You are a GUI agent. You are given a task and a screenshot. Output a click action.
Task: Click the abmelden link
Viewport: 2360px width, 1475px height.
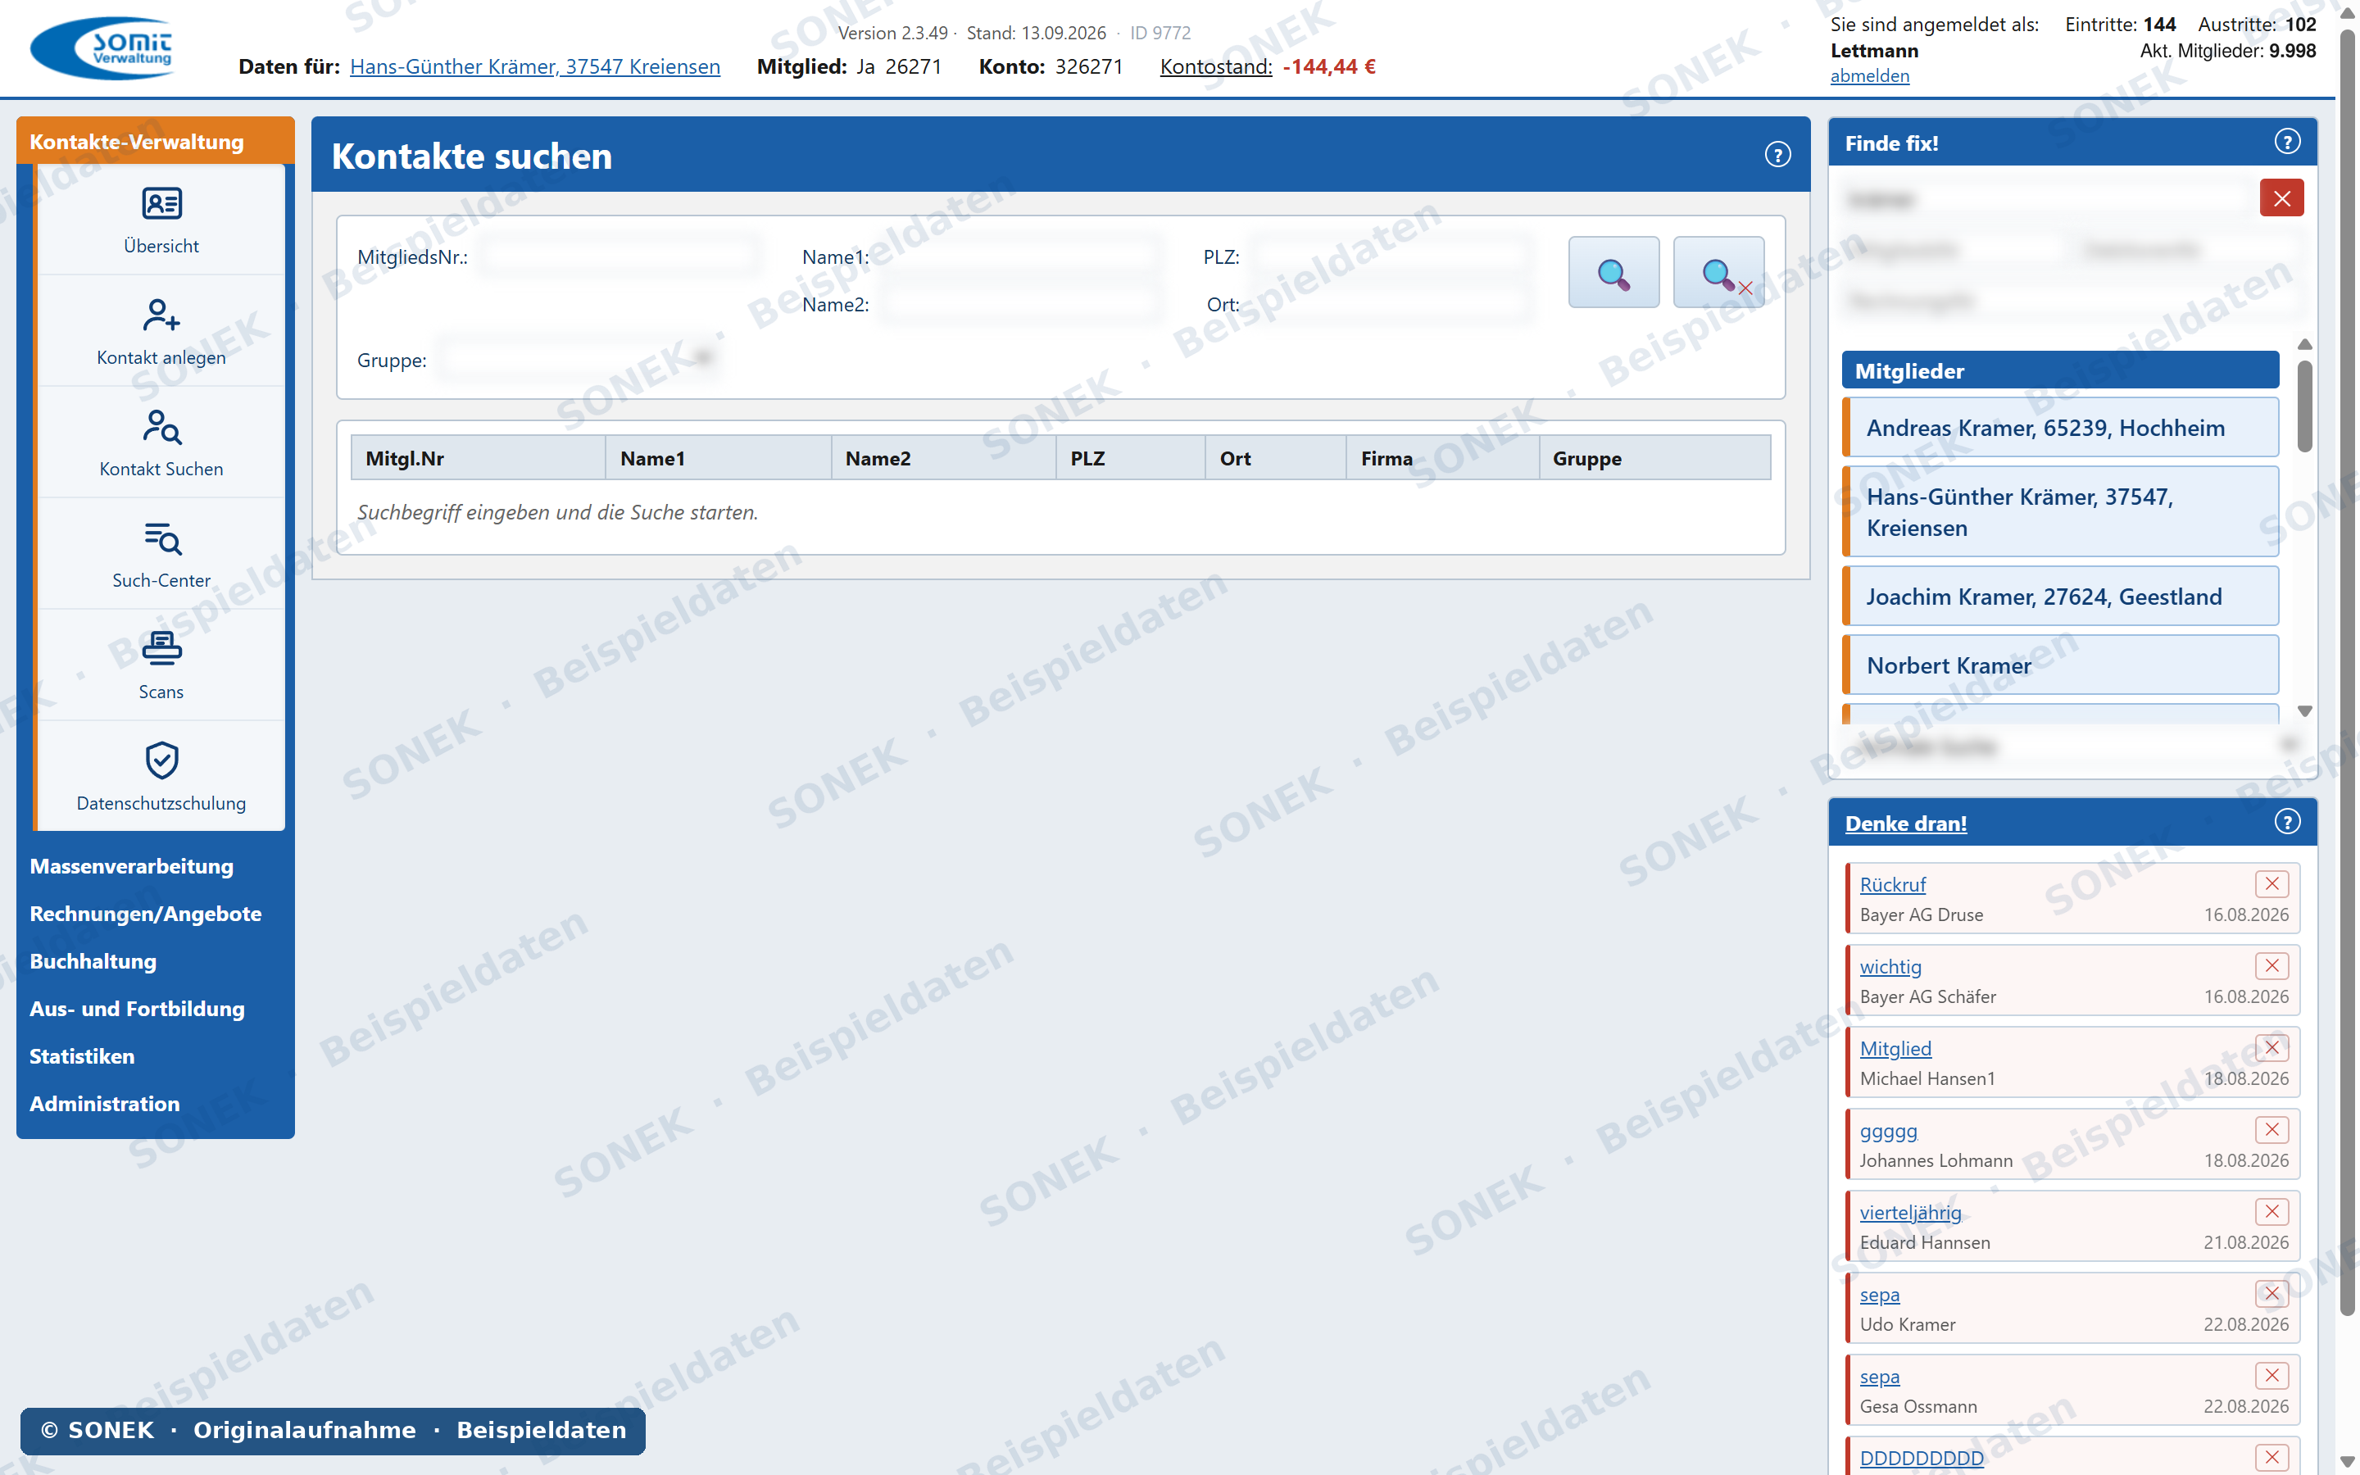click(x=1869, y=76)
